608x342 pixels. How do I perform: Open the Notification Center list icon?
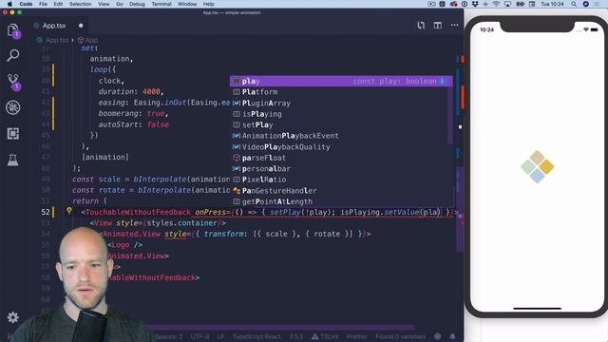click(597, 4)
